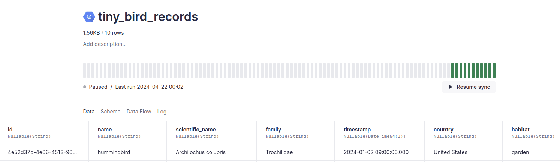Click the grey Paused status dot
560x162 pixels.
pyautogui.click(x=85, y=87)
